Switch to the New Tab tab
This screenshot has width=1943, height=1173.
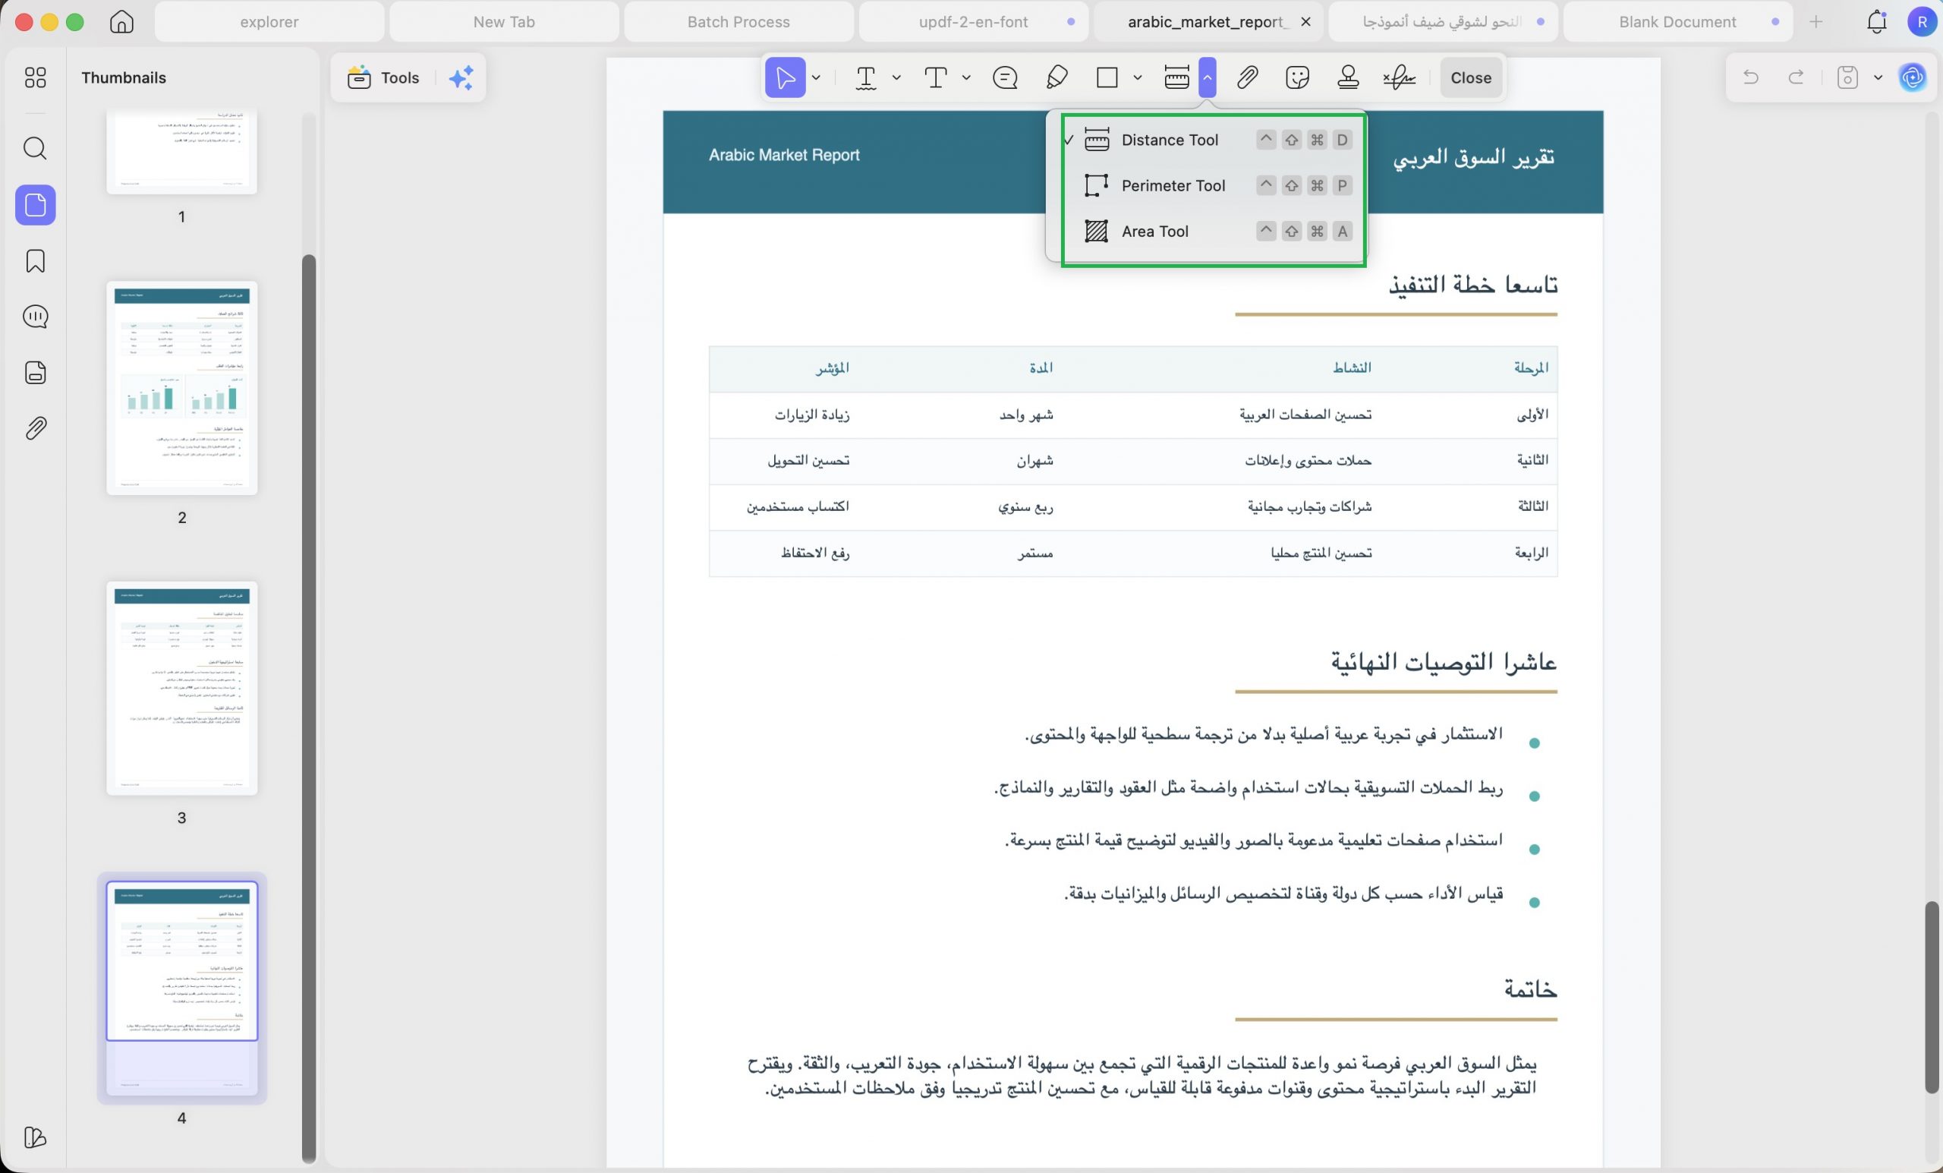[504, 22]
